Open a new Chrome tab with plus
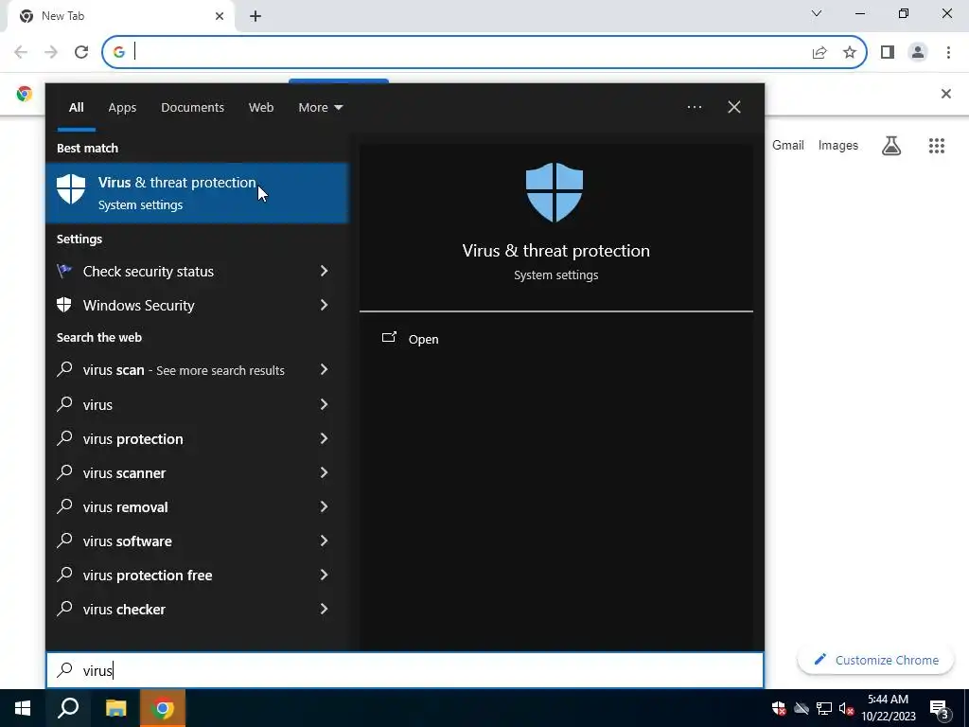Image resolution: width=969 pixels, height=727 pixels. coord(255,16)
